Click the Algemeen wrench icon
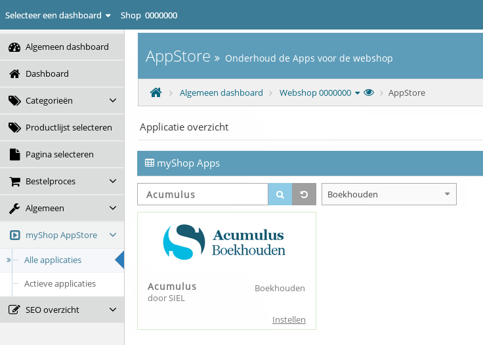Viewport: 483px width, 345px height. point(14,209)
